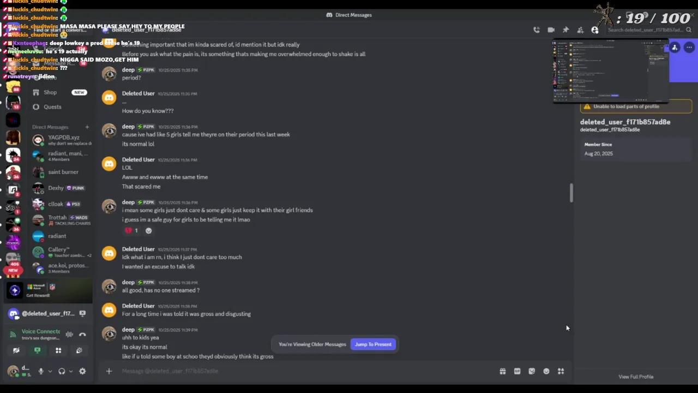Open pinned messages with the pin icon
Viewport: 698px width, 393px height.
(x=565, y=30)
